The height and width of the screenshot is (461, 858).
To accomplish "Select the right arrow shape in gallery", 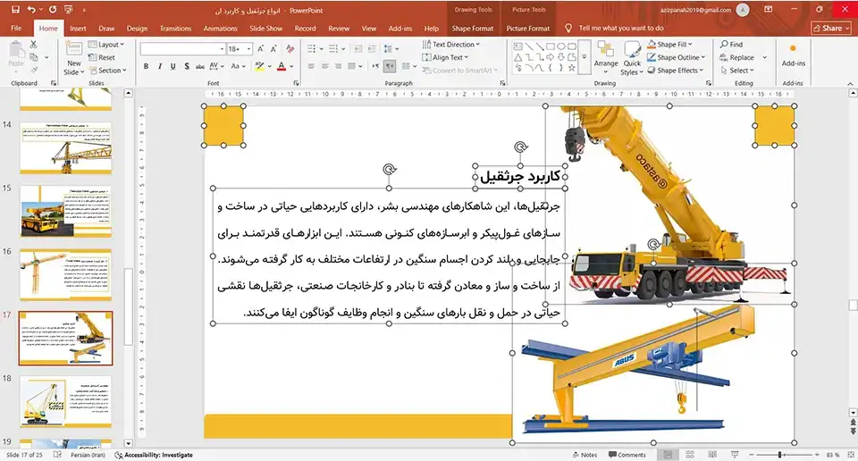I will coord(550,57).
